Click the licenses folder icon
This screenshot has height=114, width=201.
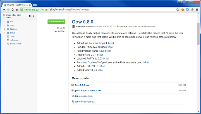pyautogui.click(x=8, y=29)
